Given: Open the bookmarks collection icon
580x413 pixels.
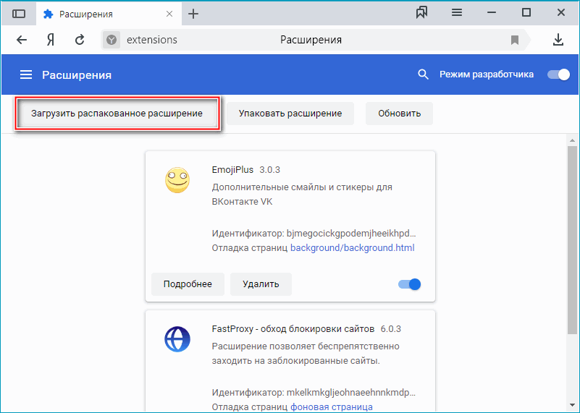Looking at the screenshot, I should (423, 12).
